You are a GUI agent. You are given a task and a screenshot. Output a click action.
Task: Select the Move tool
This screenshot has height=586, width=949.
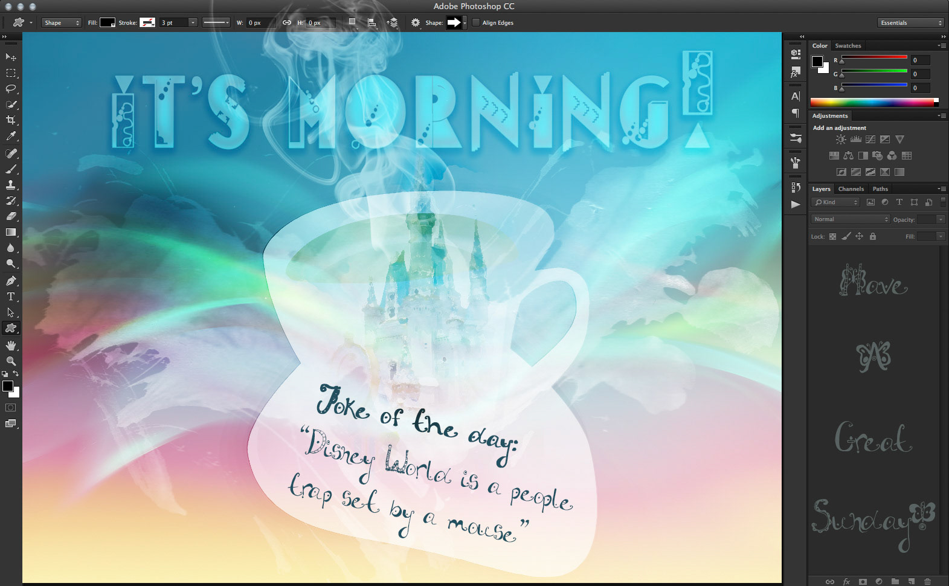(11, 57)
